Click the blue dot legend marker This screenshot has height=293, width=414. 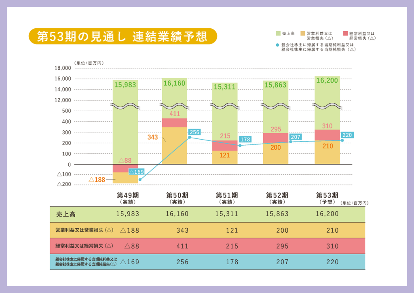(277, 45)
